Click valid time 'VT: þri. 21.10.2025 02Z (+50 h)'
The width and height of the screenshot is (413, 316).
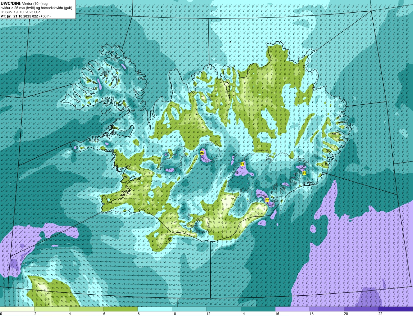[x=25, y=16]
